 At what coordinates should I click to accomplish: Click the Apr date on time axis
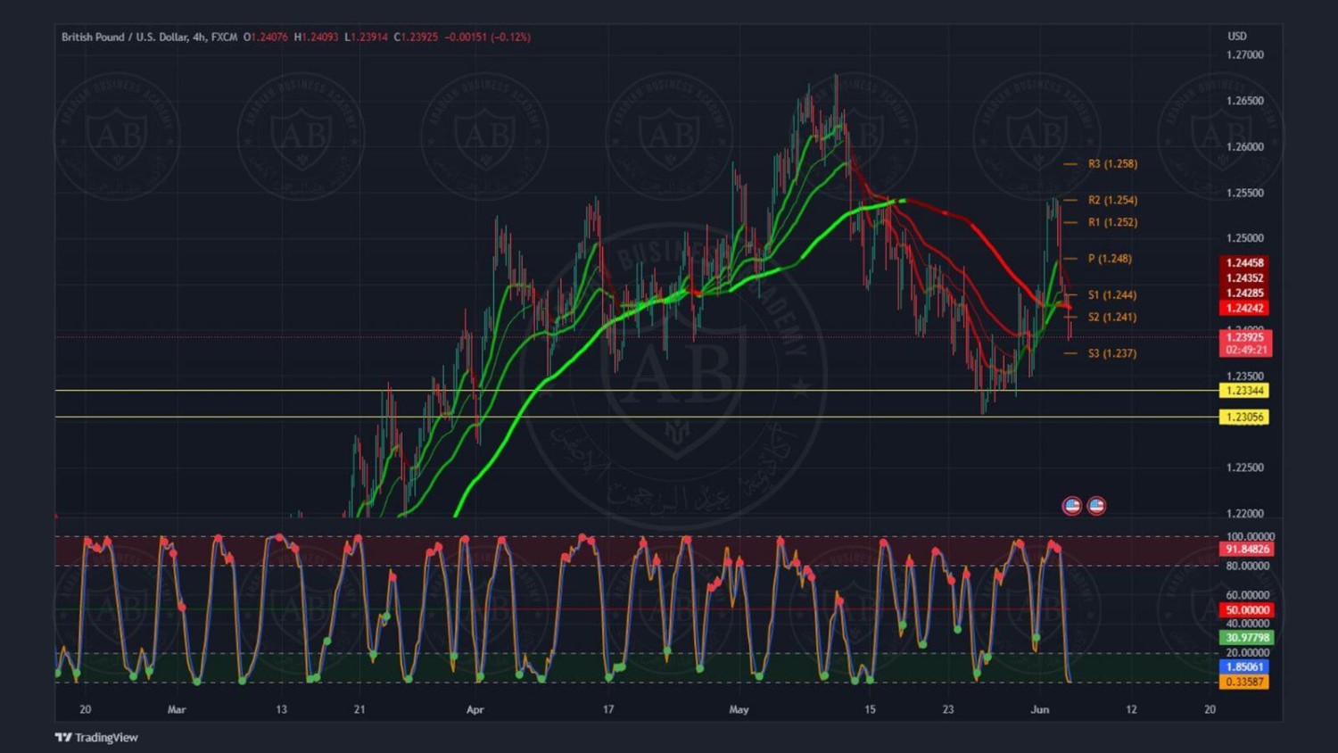[x=475, y=709]
